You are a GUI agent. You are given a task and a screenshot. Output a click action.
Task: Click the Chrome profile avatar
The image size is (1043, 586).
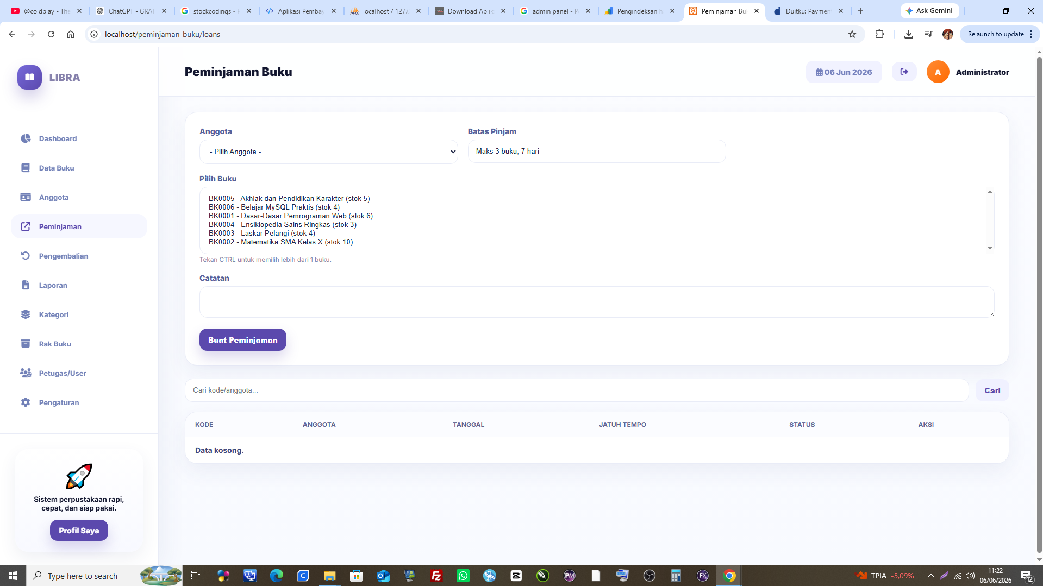click(948, 34)
